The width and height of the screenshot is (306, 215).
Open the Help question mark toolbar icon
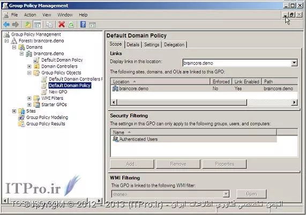click(x=83, y=25)
